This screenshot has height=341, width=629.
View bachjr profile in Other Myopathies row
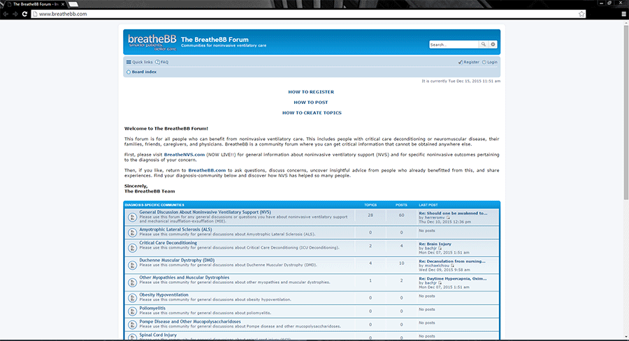pos(431,283)
